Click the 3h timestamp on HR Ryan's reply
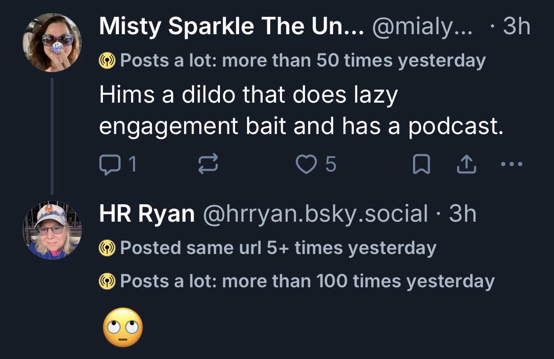554x359 pixels. pyautogui.click(x=462, y=214)
